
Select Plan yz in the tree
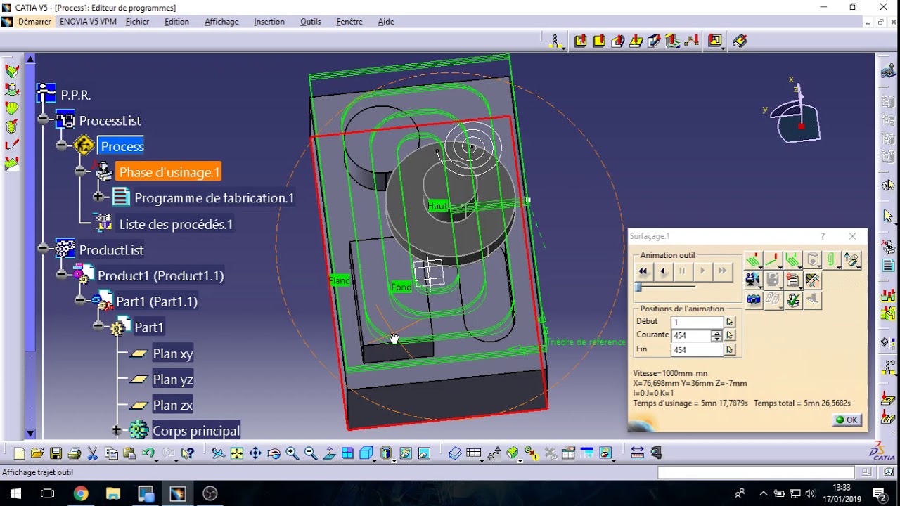coord(173,379)
